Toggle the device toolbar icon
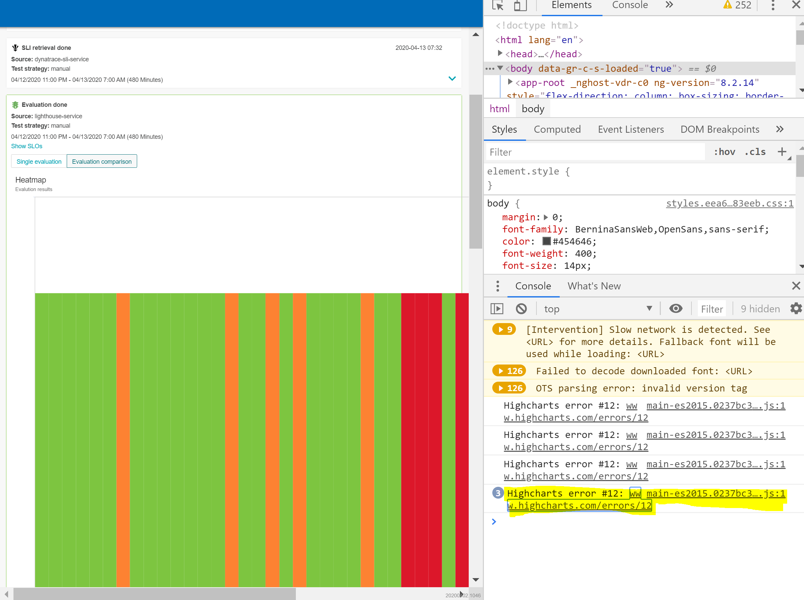Image resolution: width=804 pixels, height=600 pixels. pos(520,5)
